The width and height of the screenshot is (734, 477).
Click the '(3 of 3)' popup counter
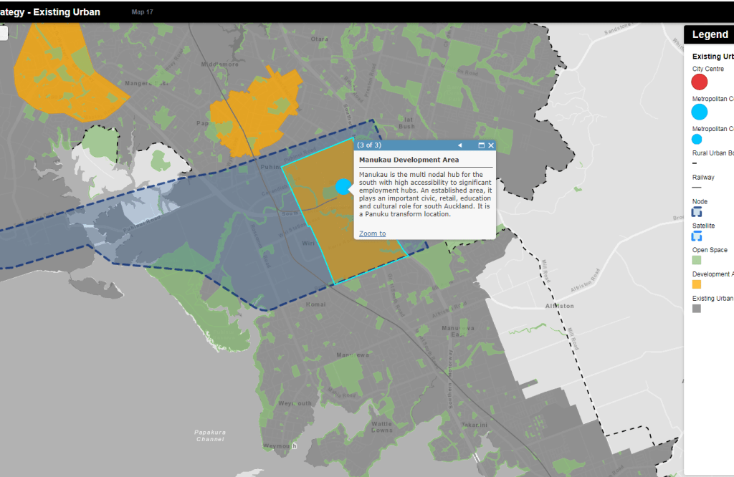coord(369,145)
